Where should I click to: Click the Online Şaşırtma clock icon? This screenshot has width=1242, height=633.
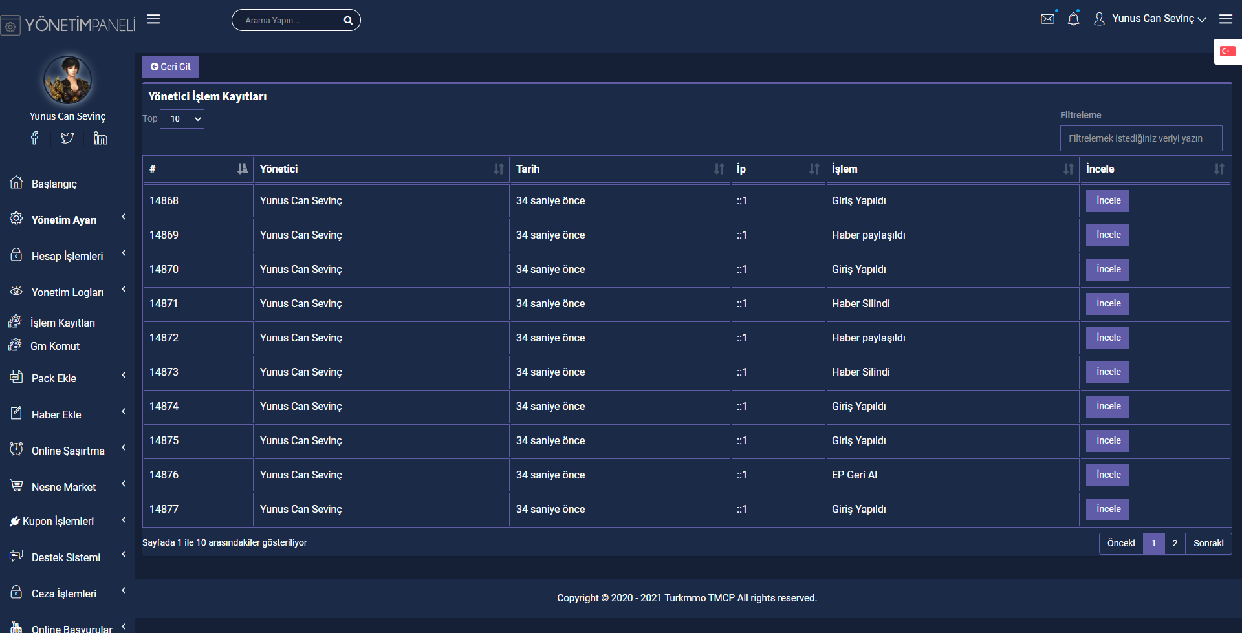pyautogui.click(x=16, y=449)
